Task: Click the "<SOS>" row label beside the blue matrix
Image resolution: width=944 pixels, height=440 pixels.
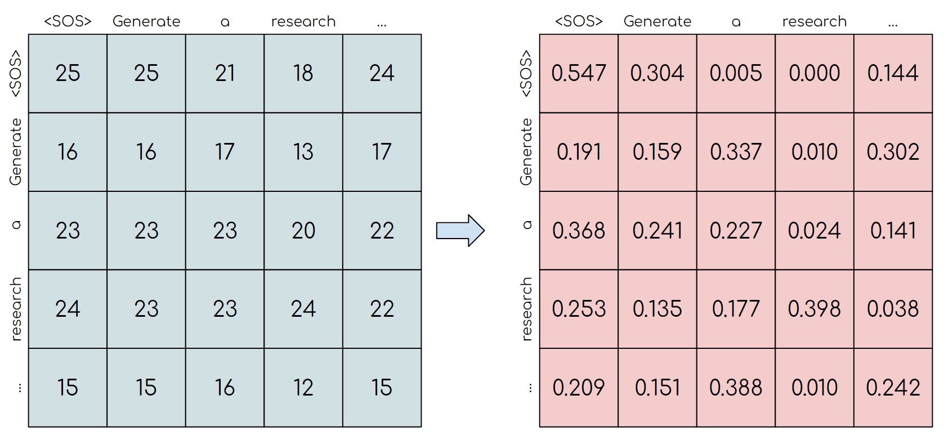Action: pos(16,73)
